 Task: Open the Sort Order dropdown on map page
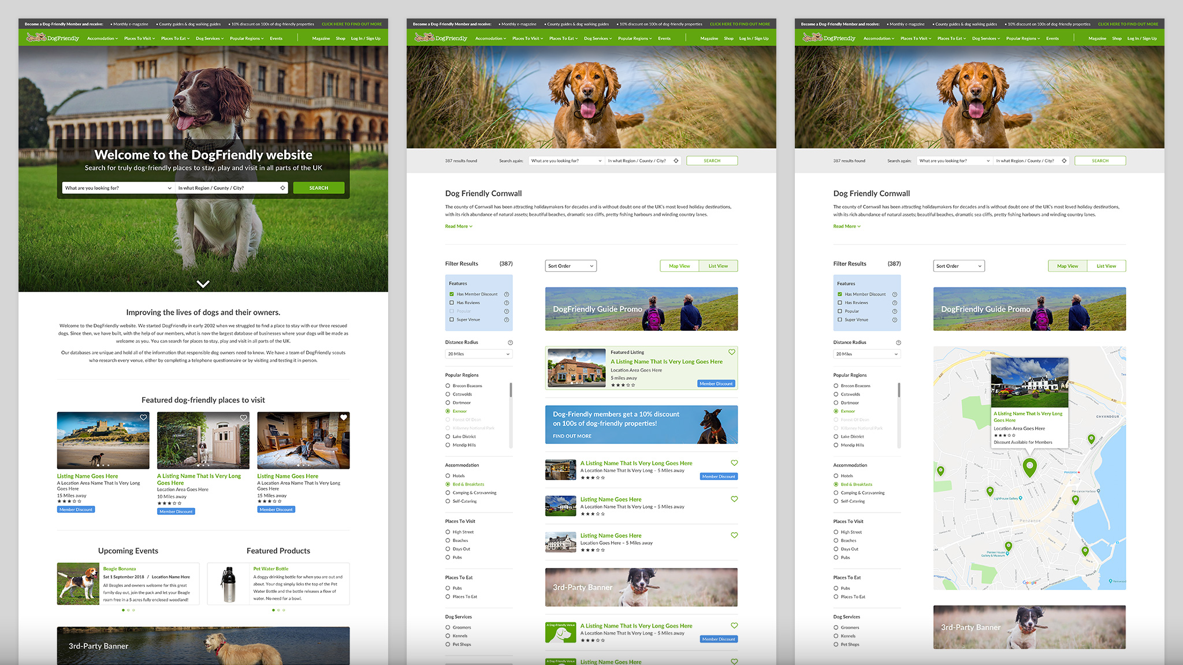coord(958,266)
